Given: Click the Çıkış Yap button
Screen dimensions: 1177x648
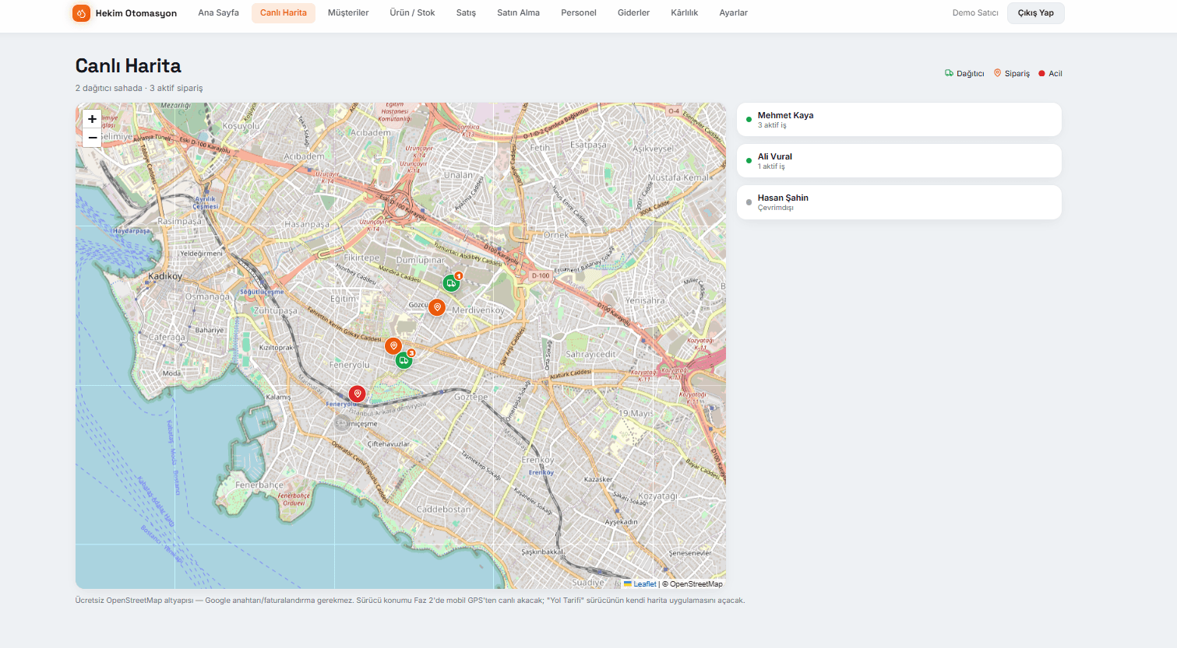Looking at the screenshot, I should pos(1035,13).
